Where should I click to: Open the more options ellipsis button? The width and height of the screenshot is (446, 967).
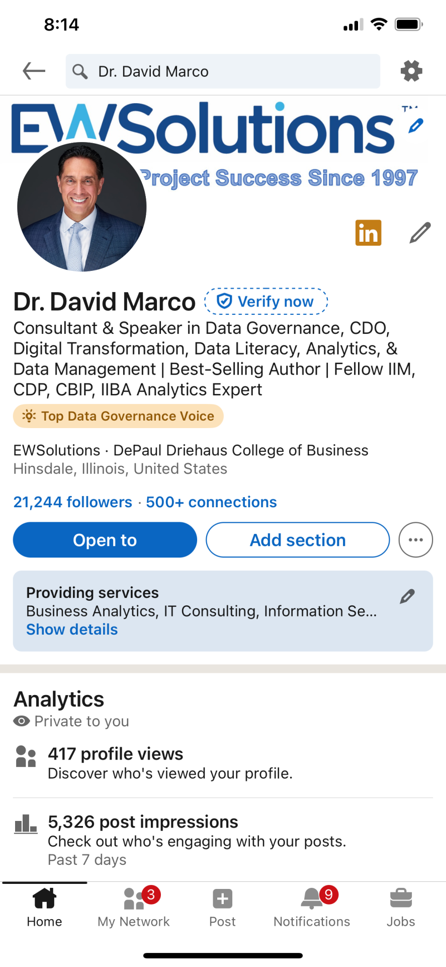(415, 540)
